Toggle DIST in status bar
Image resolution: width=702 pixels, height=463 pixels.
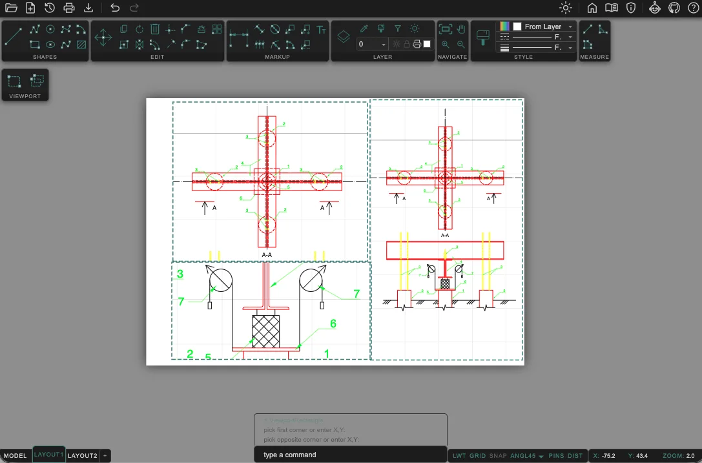(x=575, y=455)
